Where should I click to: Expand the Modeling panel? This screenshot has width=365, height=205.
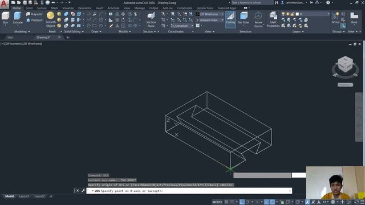tap(22, 32)
